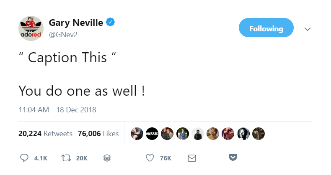Viewport: 331px width, 175px height.
Task: Retweet this tweet using the arrows icon
Action: (65, 158)
